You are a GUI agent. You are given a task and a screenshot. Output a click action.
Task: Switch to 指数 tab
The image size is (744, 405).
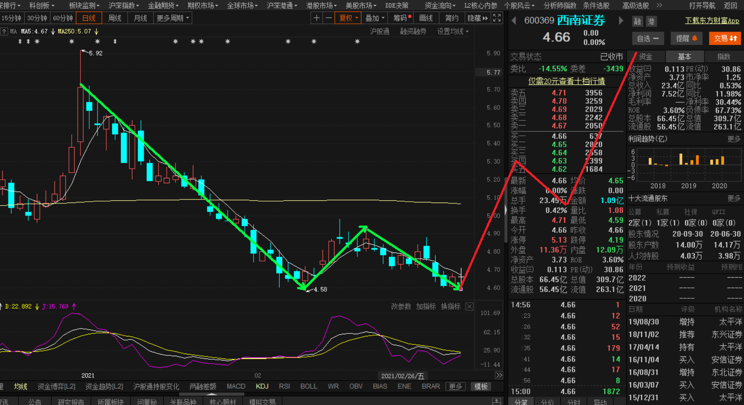tap(724, 57)
